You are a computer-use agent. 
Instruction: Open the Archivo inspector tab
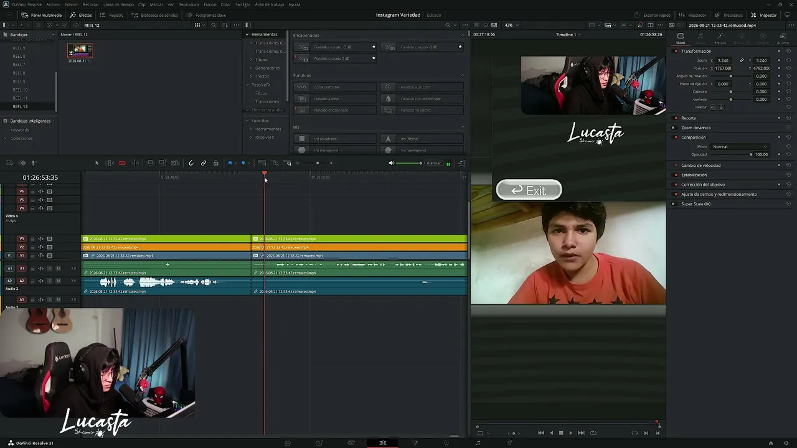pos(783,39)
